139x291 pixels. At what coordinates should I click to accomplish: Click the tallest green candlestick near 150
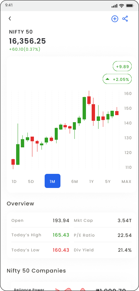coord(84,108)
